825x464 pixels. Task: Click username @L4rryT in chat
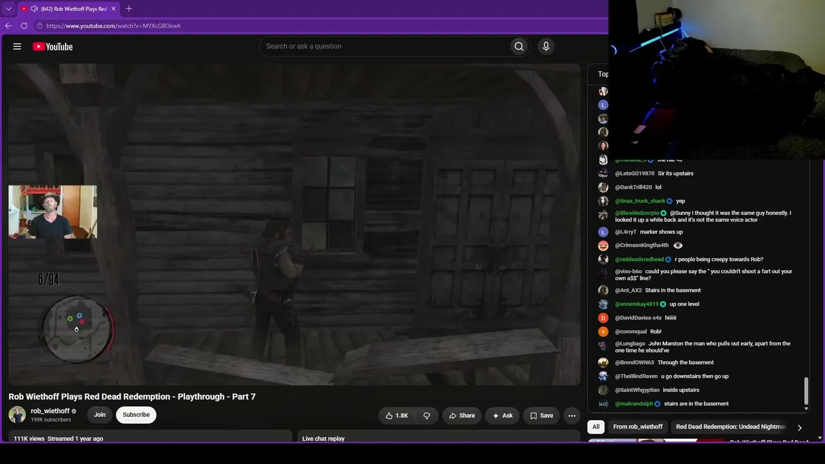tap(626, 232)
